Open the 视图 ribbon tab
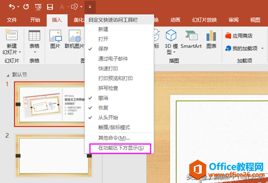The width and height of the screenshot is (268, 183). [x=255, y=20]
